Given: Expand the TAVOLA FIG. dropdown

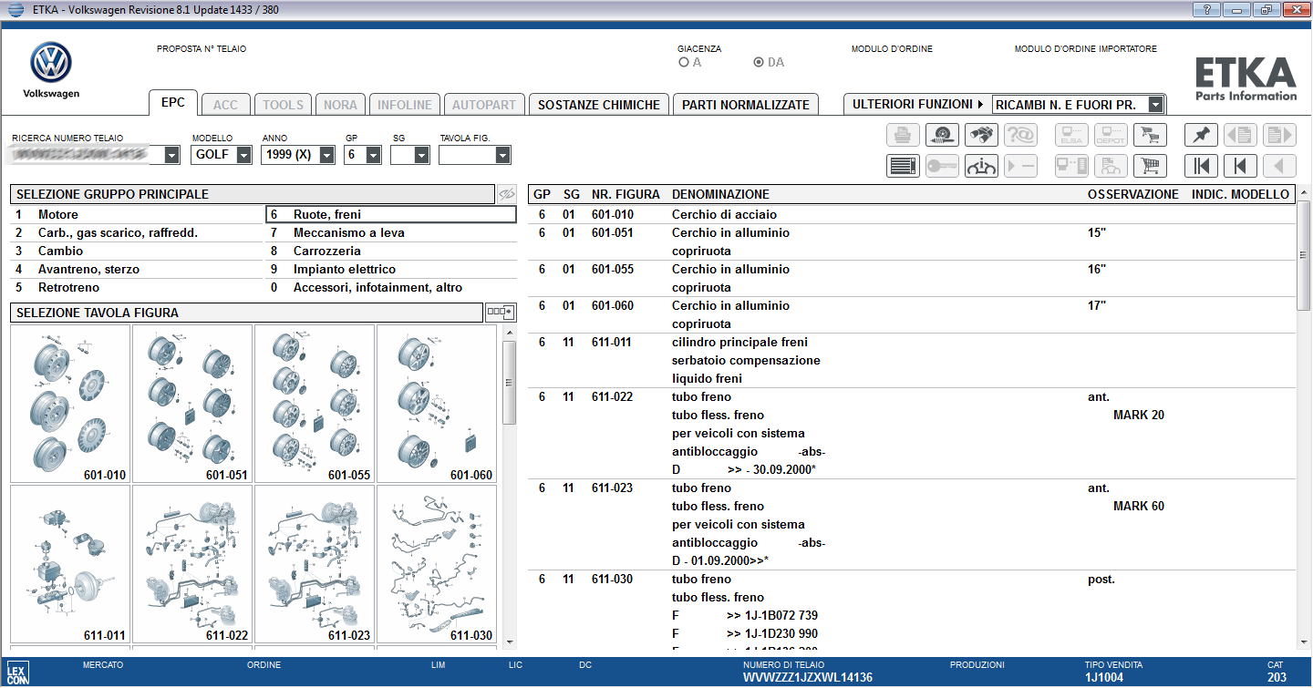Looking at the screenshot, I should pos(502,156).
